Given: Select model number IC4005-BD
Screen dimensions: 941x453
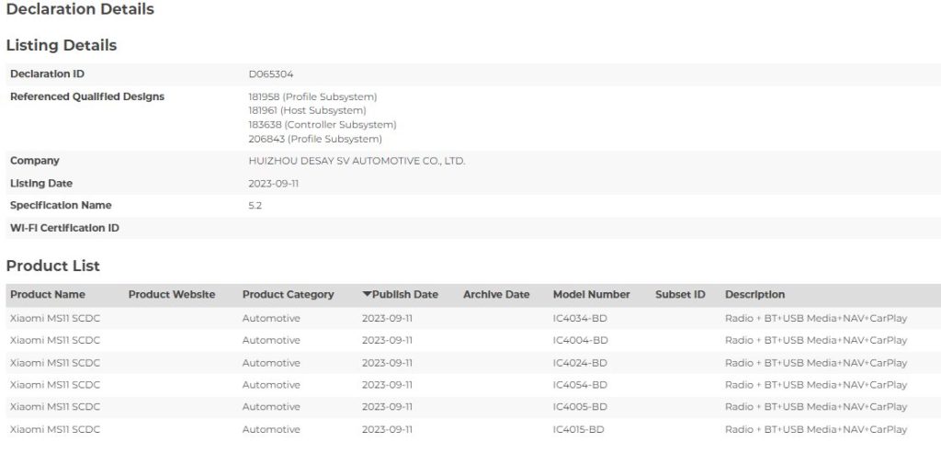Looking at the screenshot, I should [581, 407].
